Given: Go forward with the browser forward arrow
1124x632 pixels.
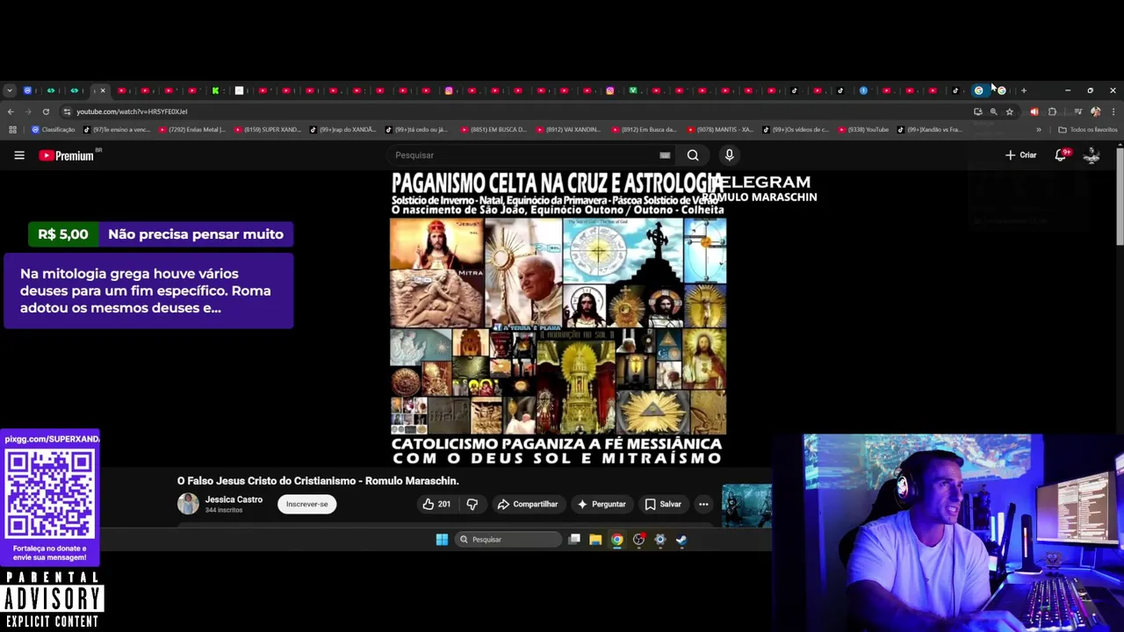Looking at the screenshot, I should pos(28,111).
